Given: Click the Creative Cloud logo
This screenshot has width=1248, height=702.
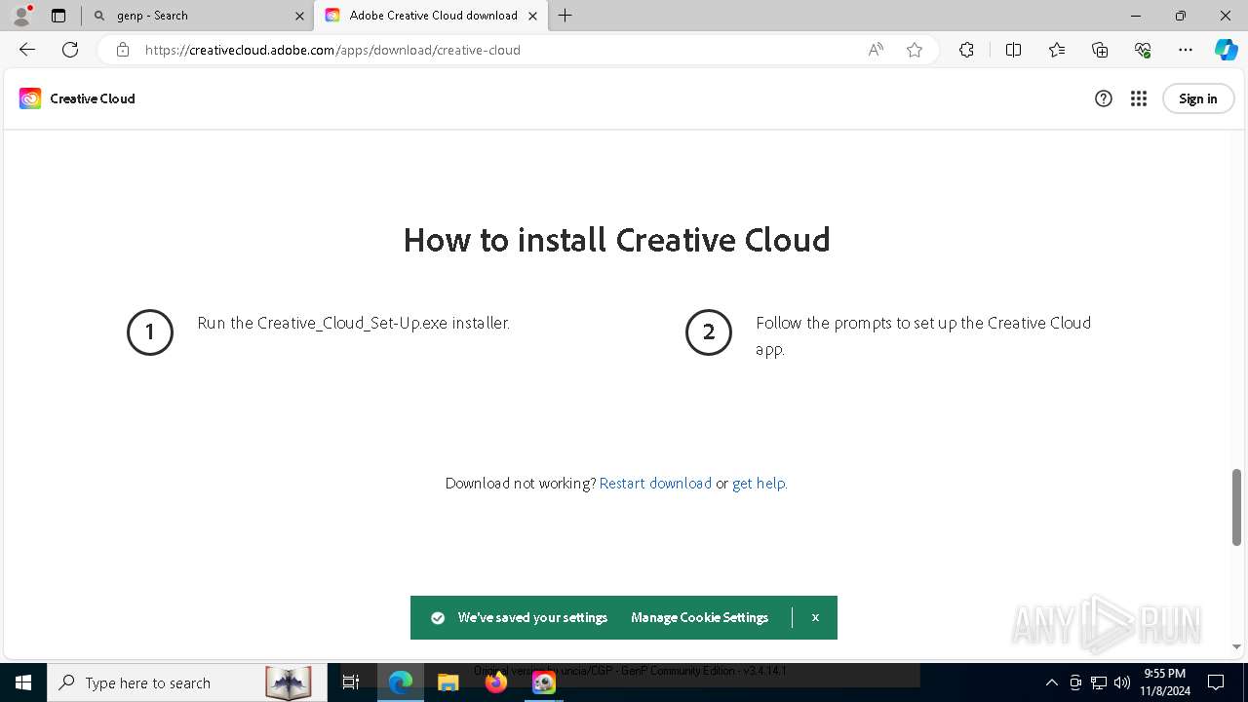Looking at the screenshot, I should [x=77, y=98].
